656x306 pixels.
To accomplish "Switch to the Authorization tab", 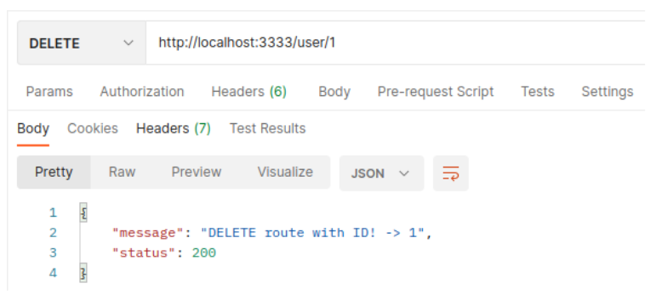I will click(142, 92).
